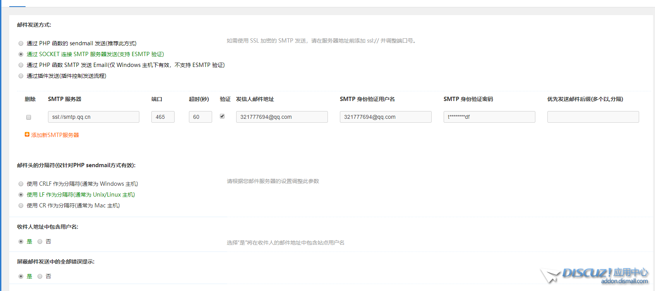Select 是 for 屏蔽邮件发送中的全部错误提示

coord(21,276)
